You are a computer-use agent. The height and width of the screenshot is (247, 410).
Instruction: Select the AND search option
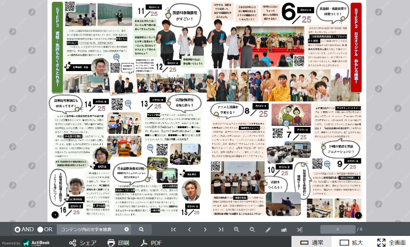click(x=18, y=230)
